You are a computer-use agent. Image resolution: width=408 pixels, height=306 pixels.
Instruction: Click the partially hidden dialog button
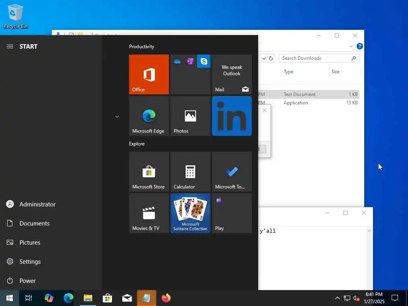point(262,149)
